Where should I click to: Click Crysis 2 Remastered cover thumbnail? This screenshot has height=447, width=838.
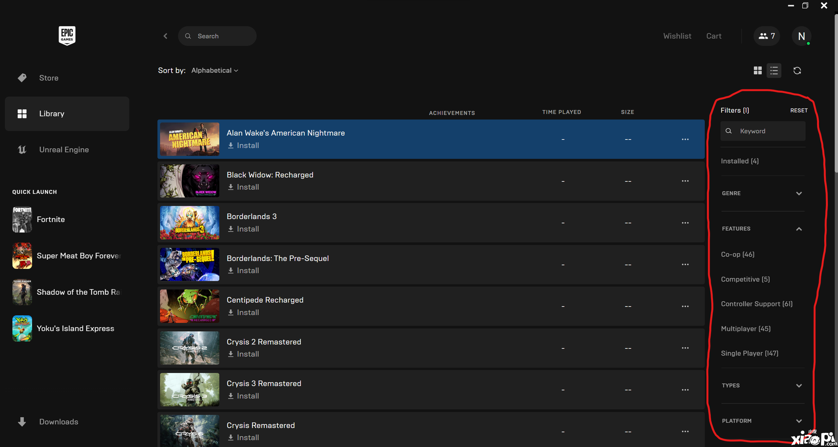pos(190,348)
